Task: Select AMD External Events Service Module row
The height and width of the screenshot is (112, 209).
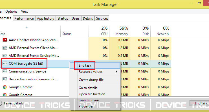Action: click(85, 56)
